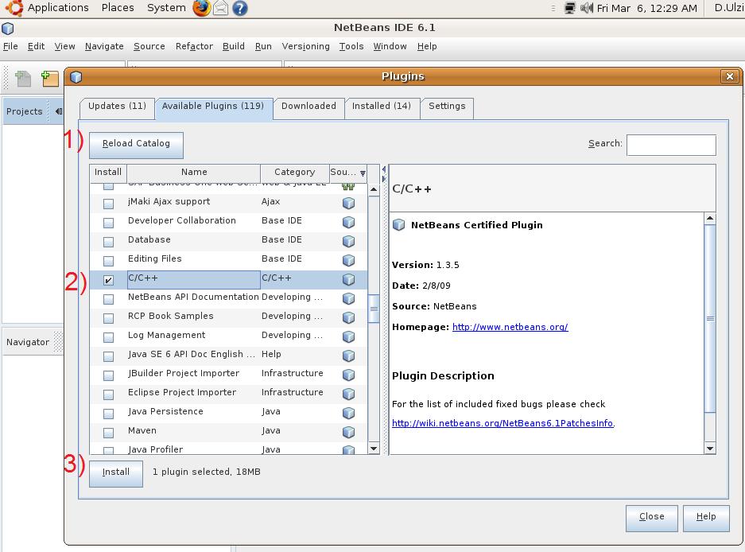Click the NetBeans Certified Plugin icon
The height and width of the screenshot is (552, 745).
click(398, 225)
